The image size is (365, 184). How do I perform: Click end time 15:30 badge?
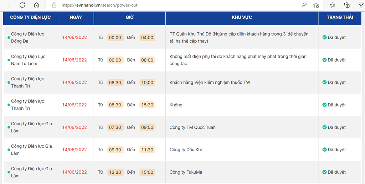click(x=147, y=105)
